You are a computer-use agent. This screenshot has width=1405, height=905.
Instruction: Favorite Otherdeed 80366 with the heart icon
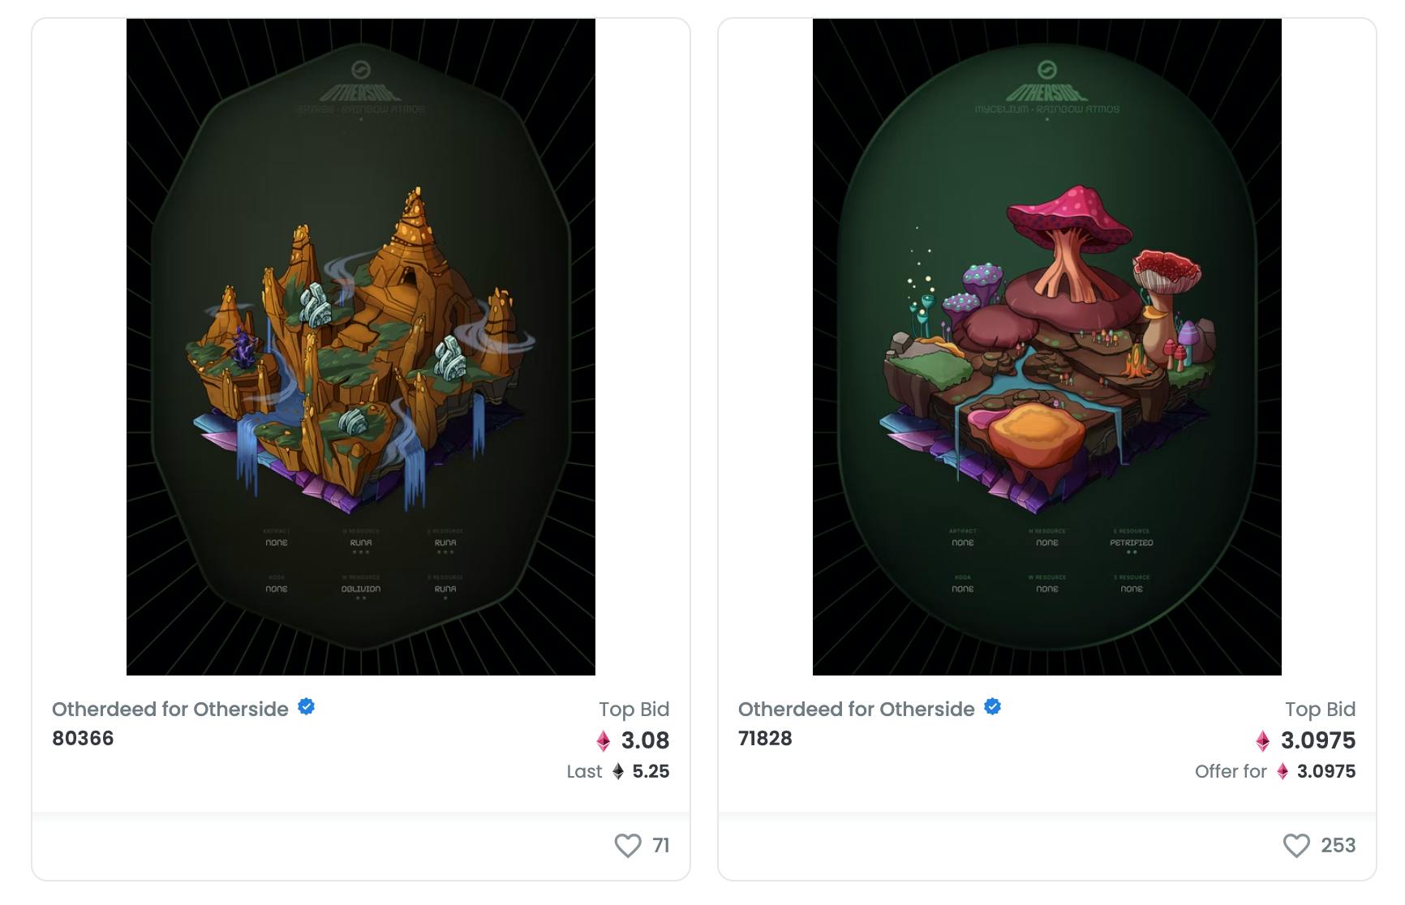pos(628,845)
